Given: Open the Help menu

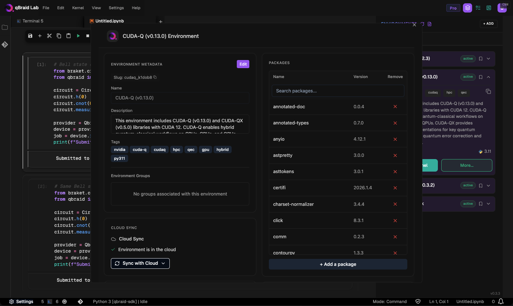Looking at the screenshot, I should pyautogui.click(x=136, y=8).
